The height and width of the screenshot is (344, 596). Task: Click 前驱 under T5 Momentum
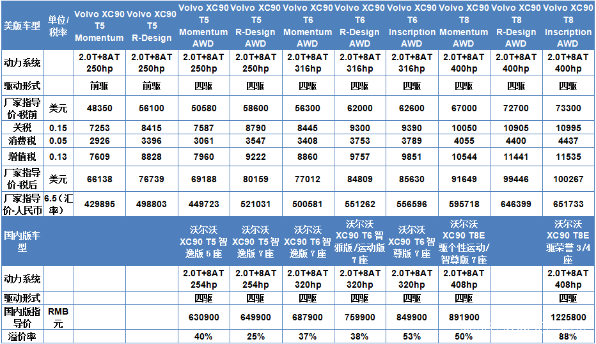pyautogui.click(x=99, y=86)
